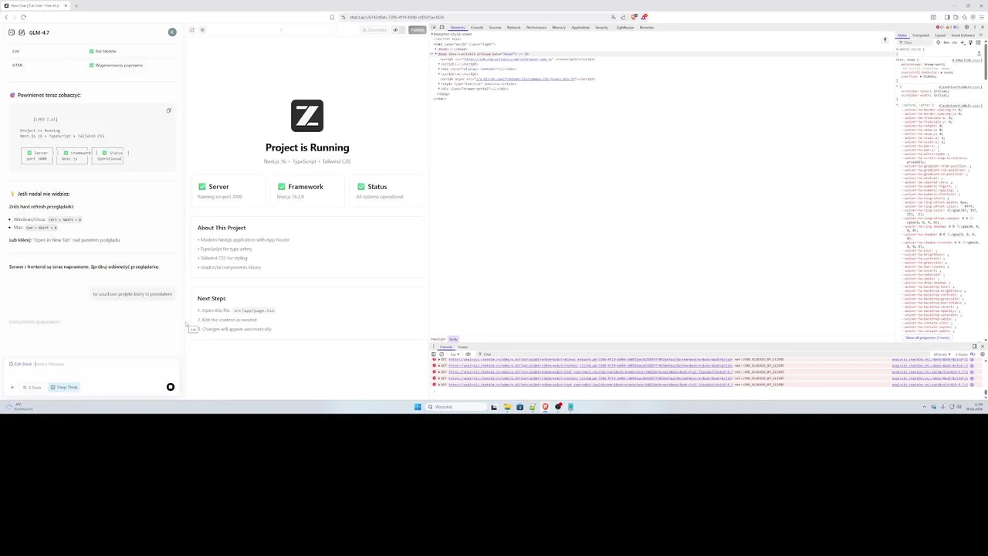The width and height of the screenshot is (988, 556).
Task: Click Show all properties link
Action: pos(928,337)
